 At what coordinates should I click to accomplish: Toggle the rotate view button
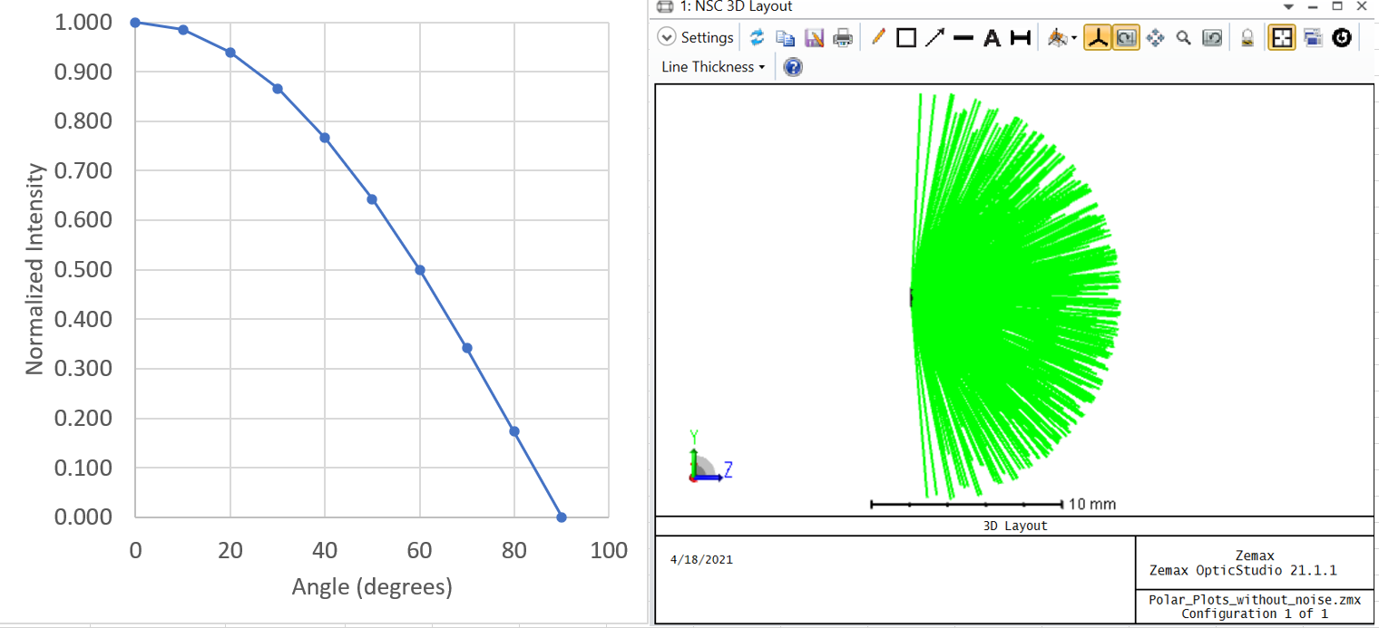(1126, 37)
